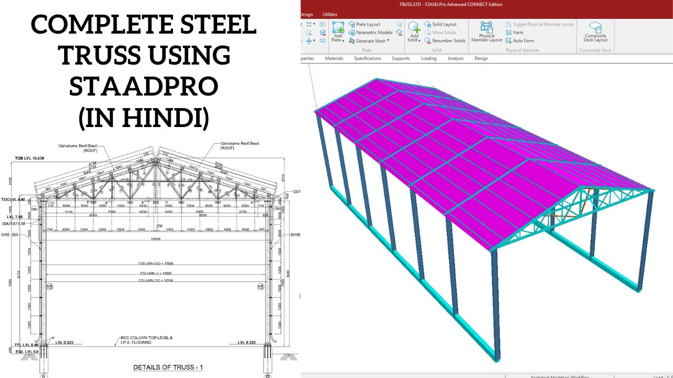
Task: Click the Generate Mesh tool
Action: pos(367,41)
